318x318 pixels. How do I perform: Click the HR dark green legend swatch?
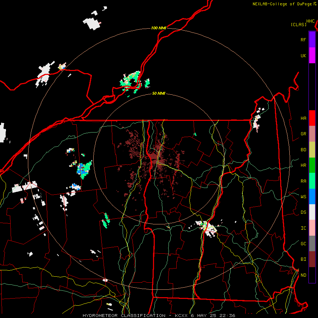(312, 165)
